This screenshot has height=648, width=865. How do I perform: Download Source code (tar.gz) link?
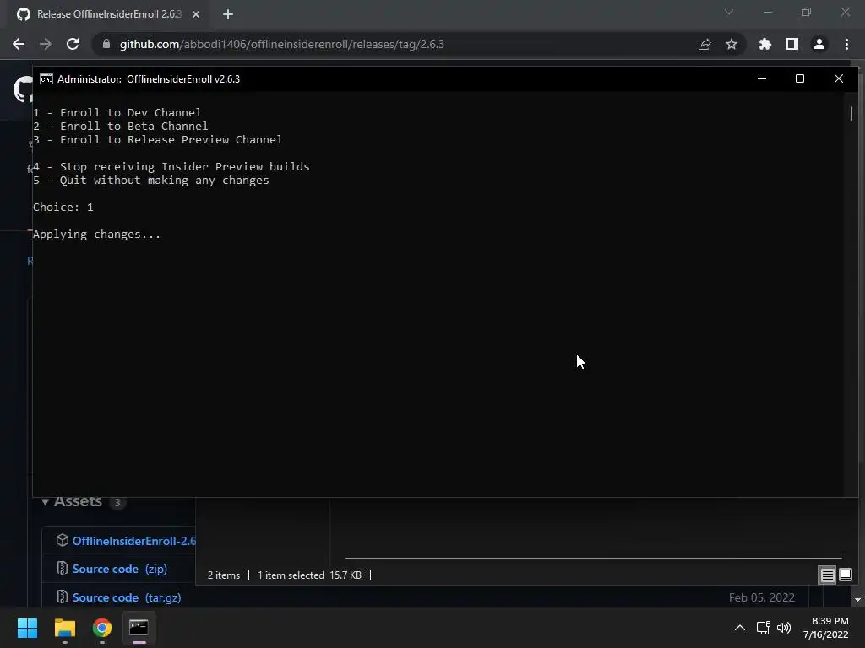click(x=127, y=597)
